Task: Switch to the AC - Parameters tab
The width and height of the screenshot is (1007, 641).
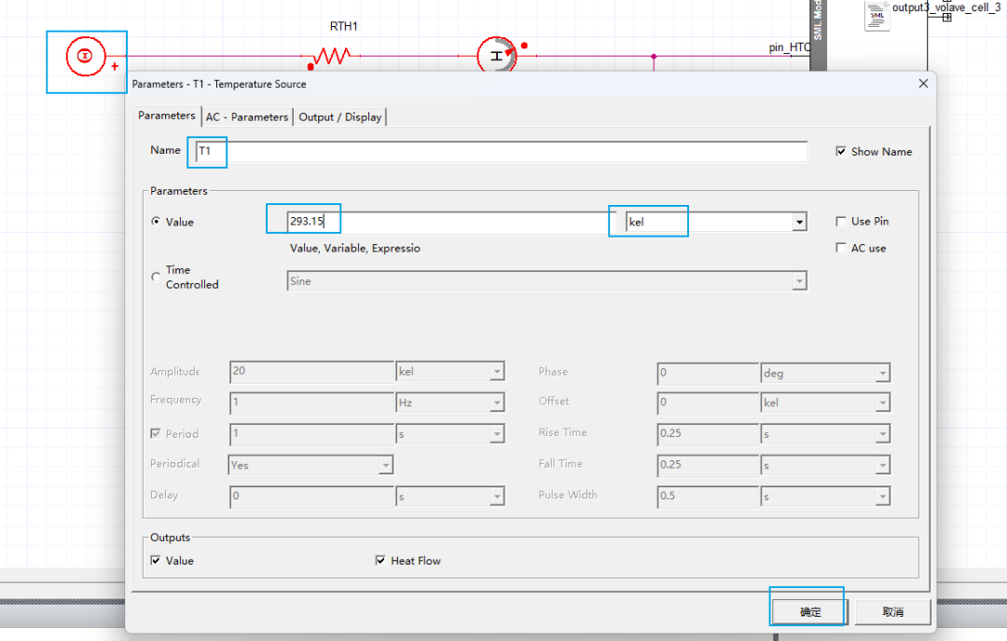Action: point(247,117)
